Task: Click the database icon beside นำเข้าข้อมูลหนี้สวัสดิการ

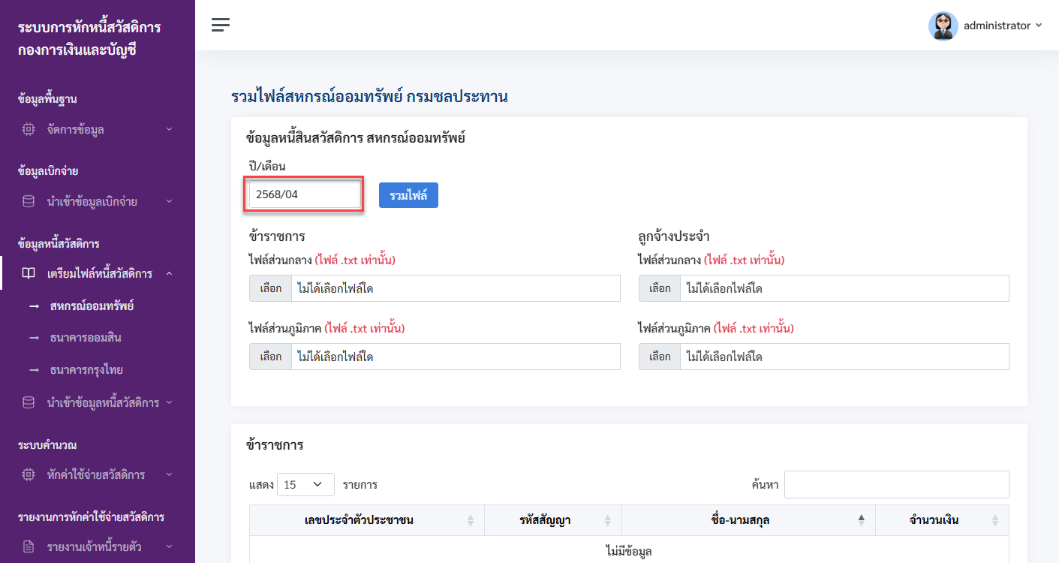Action: tap(29, 402)
